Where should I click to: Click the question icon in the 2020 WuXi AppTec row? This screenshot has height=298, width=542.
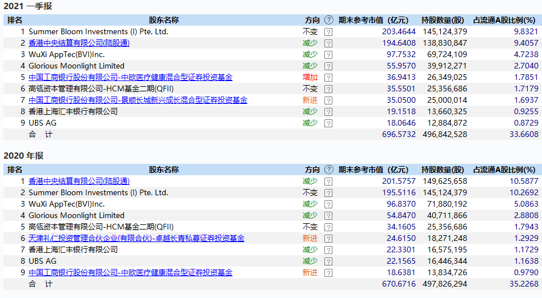point(328,204)
